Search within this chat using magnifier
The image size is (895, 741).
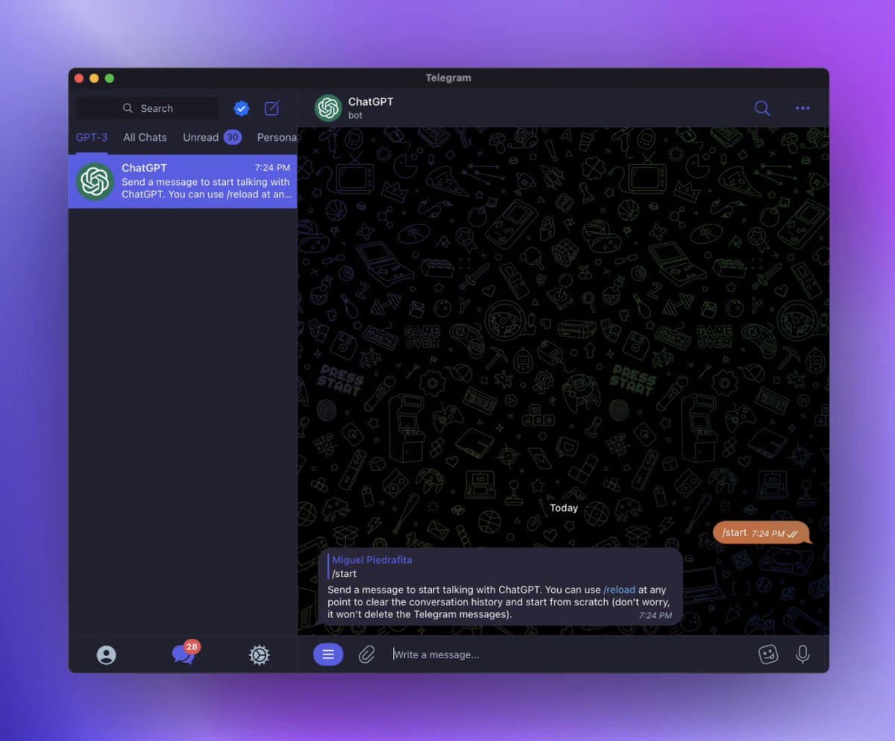point(761,108)
